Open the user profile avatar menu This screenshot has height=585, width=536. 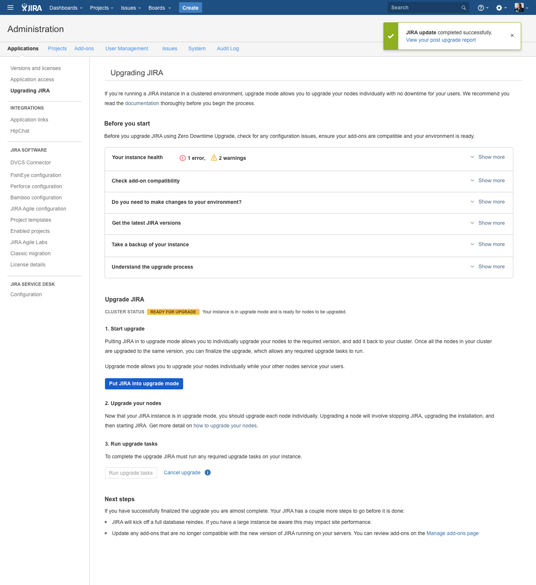521,7
